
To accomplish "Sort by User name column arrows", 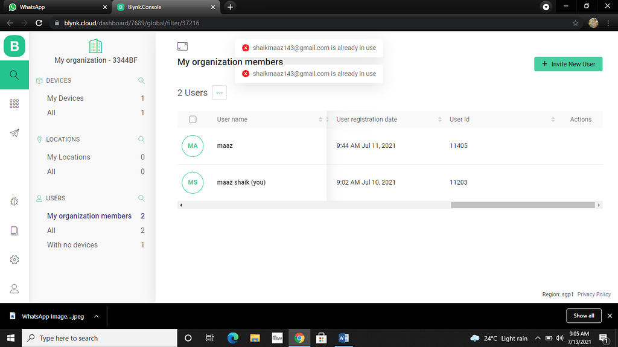I will pos(320,119).
